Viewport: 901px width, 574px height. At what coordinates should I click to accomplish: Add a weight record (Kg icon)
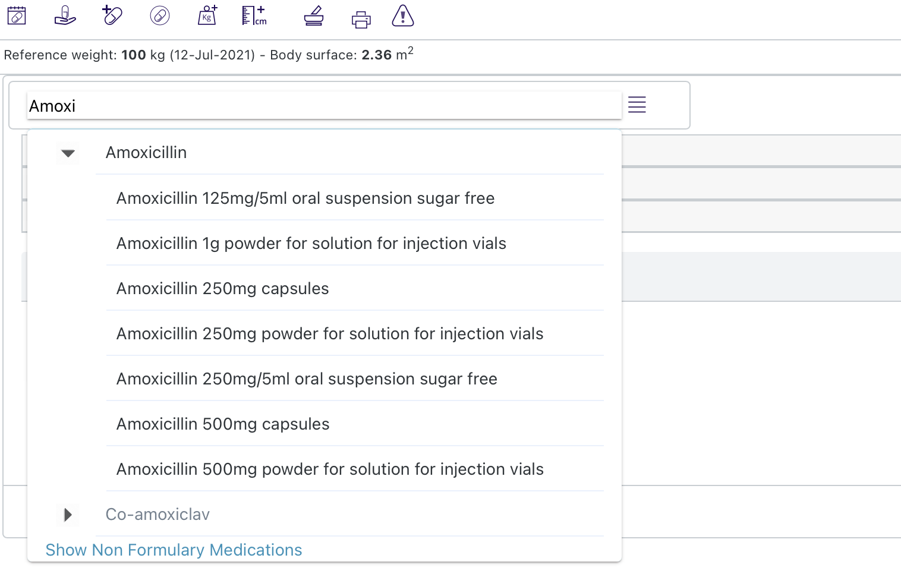pyautogui.click(x=207, y=15)
